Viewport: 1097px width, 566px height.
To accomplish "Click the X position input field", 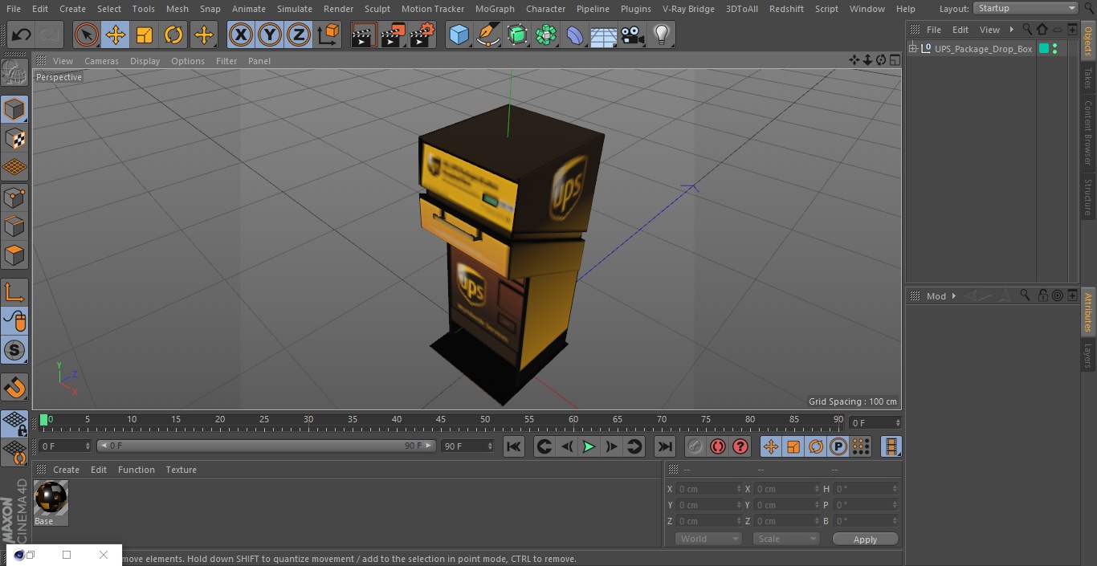I will coord(708,489).
